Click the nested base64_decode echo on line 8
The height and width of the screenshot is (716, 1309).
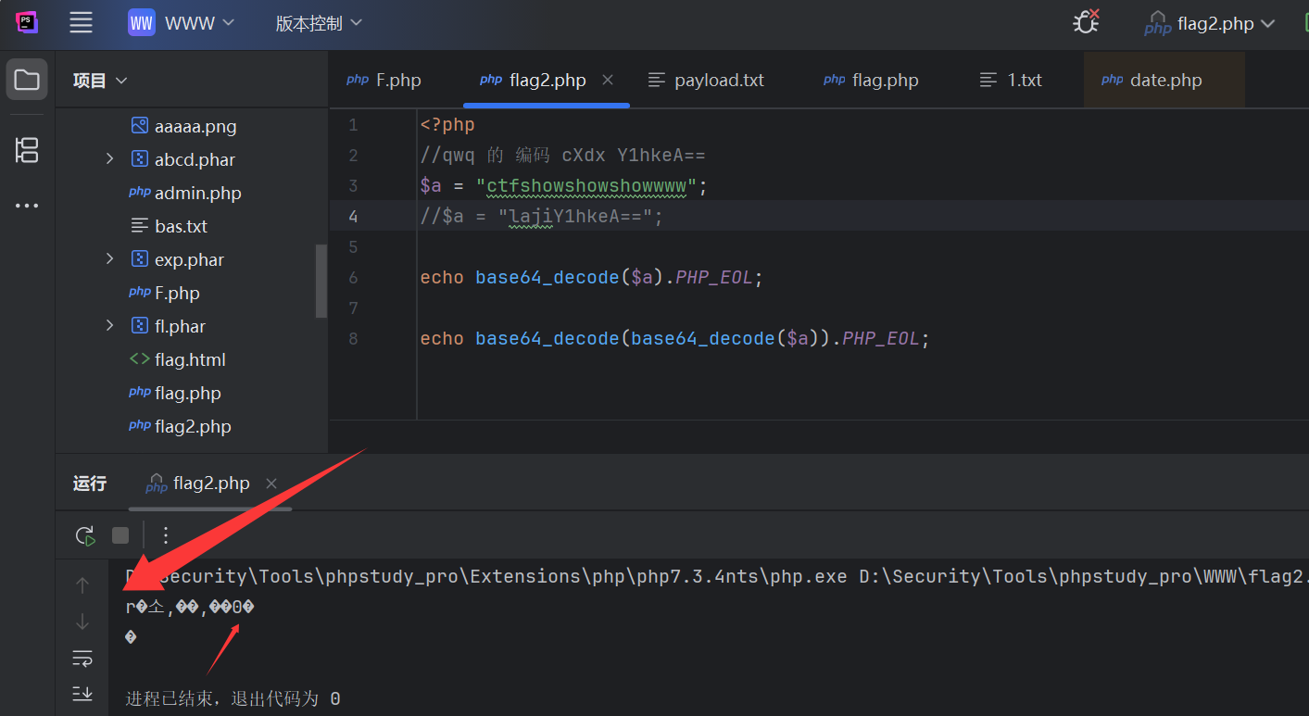pyautogui.click(x=674, y=339)
